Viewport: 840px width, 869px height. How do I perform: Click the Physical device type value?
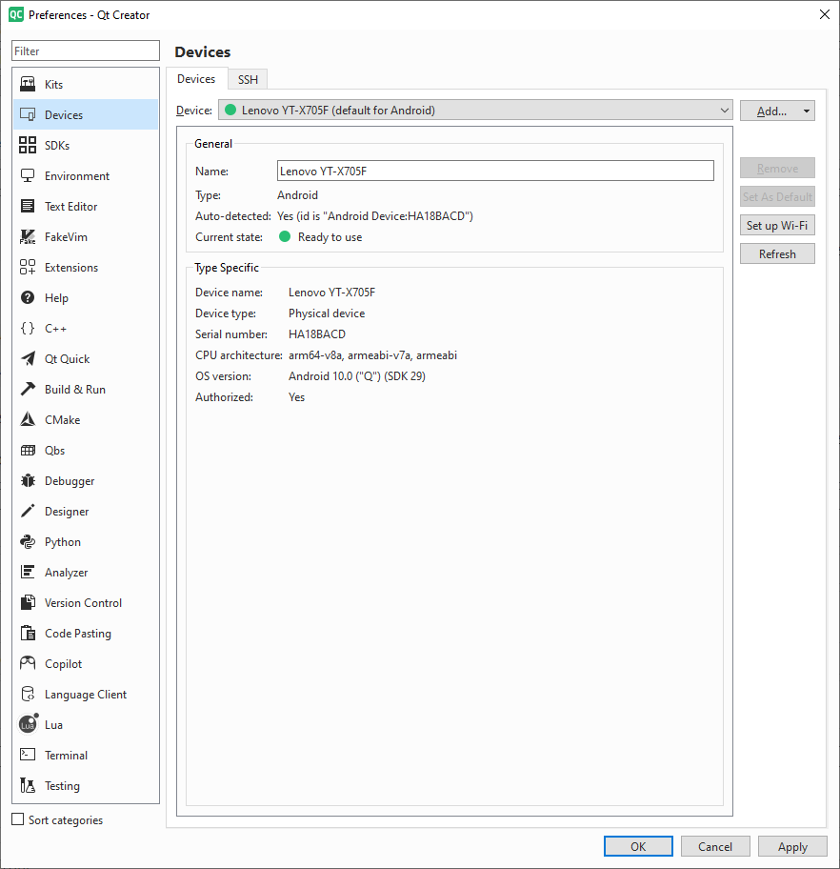pyautogui.click(x=327, y=313)
